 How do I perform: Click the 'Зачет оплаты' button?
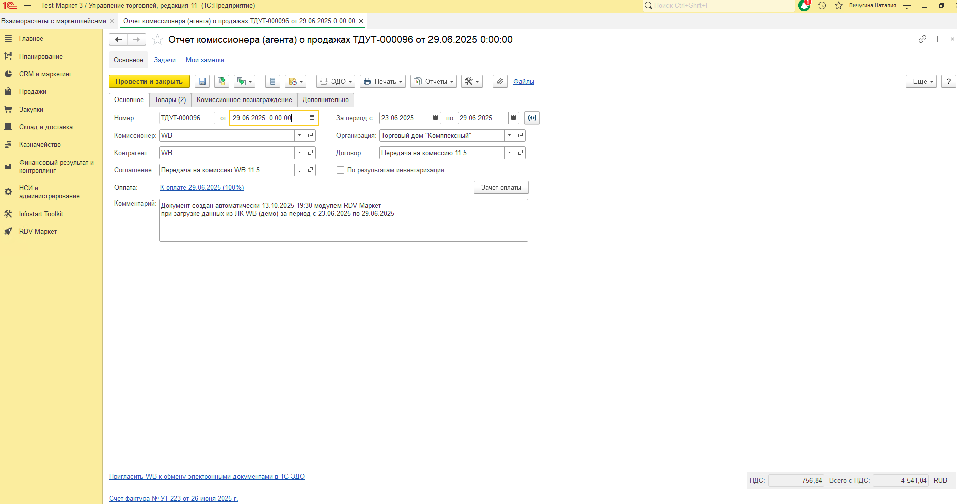tap(501, 187)
